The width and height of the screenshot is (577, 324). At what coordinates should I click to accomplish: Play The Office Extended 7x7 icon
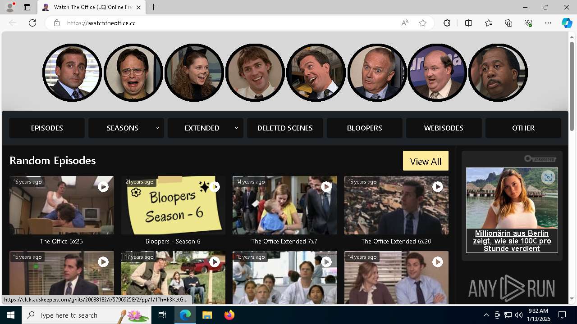(x=326, y=186)
